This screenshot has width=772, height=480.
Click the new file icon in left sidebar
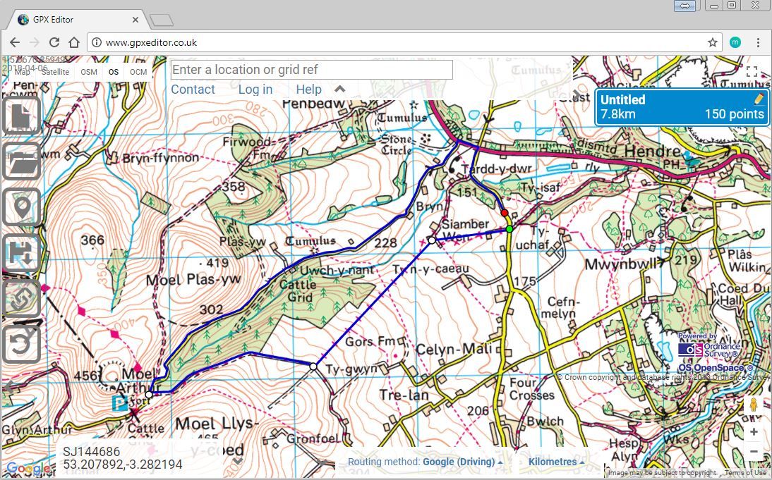21,116
